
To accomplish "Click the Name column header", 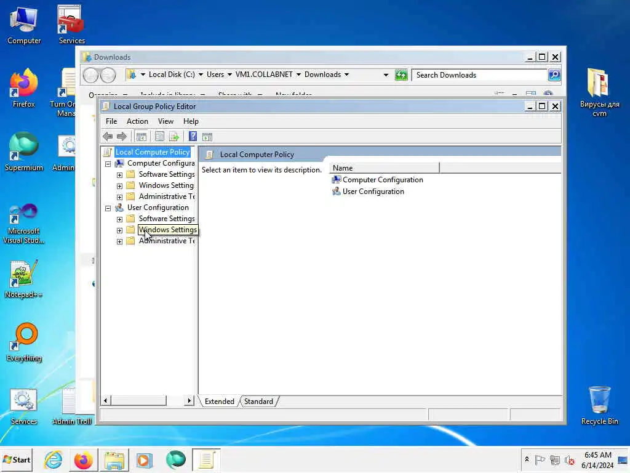I will [385, 168].
